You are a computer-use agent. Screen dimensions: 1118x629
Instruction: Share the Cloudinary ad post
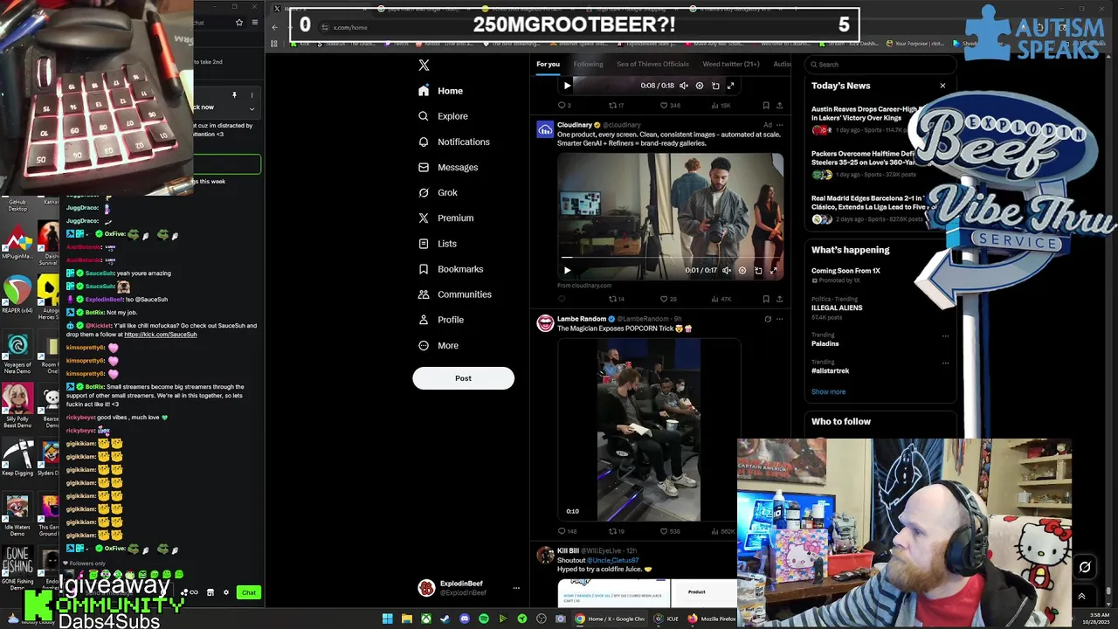click(x=779, y=299)
